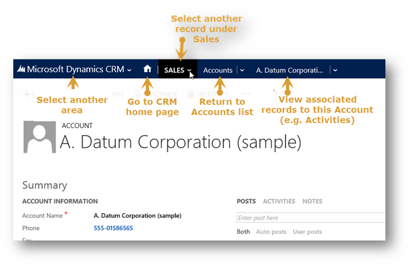This screenshot has height=267, width=412.
Task: Click the Account Name field value
Action: pyautogui.click(x=137, y=216)
